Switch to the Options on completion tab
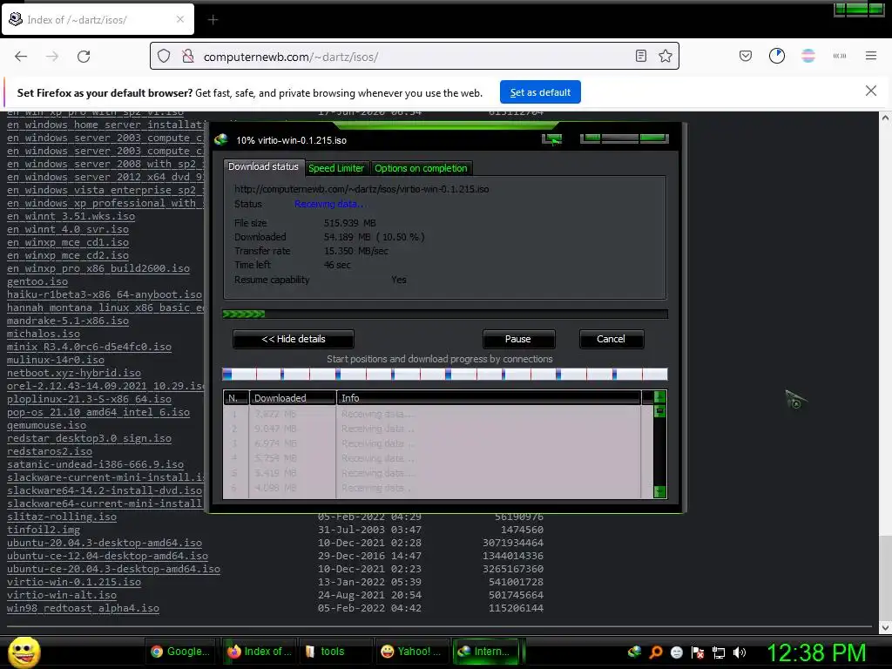This screenshot has height=669, width=892. (x=421, y=168)
